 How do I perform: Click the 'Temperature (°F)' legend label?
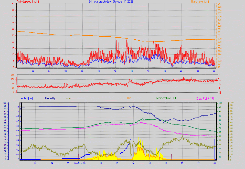pos(166,98)
